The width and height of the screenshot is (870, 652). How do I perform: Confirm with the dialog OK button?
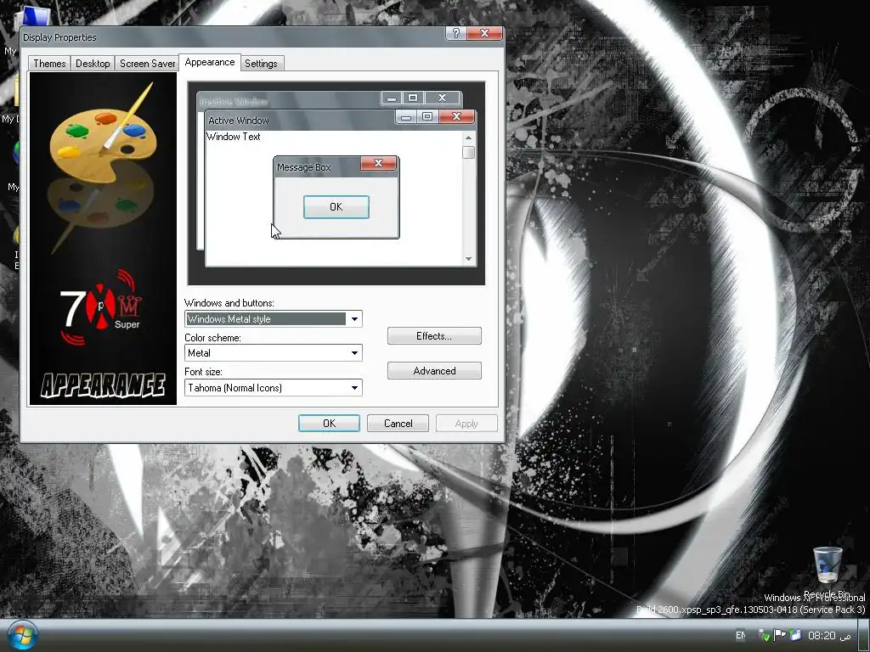click(x=329, y=423)
